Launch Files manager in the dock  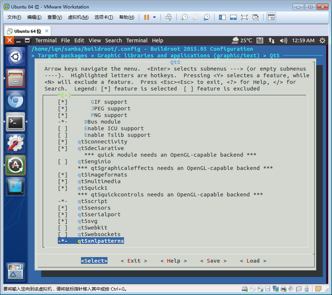pyautogui.click(x=15, y=78)
